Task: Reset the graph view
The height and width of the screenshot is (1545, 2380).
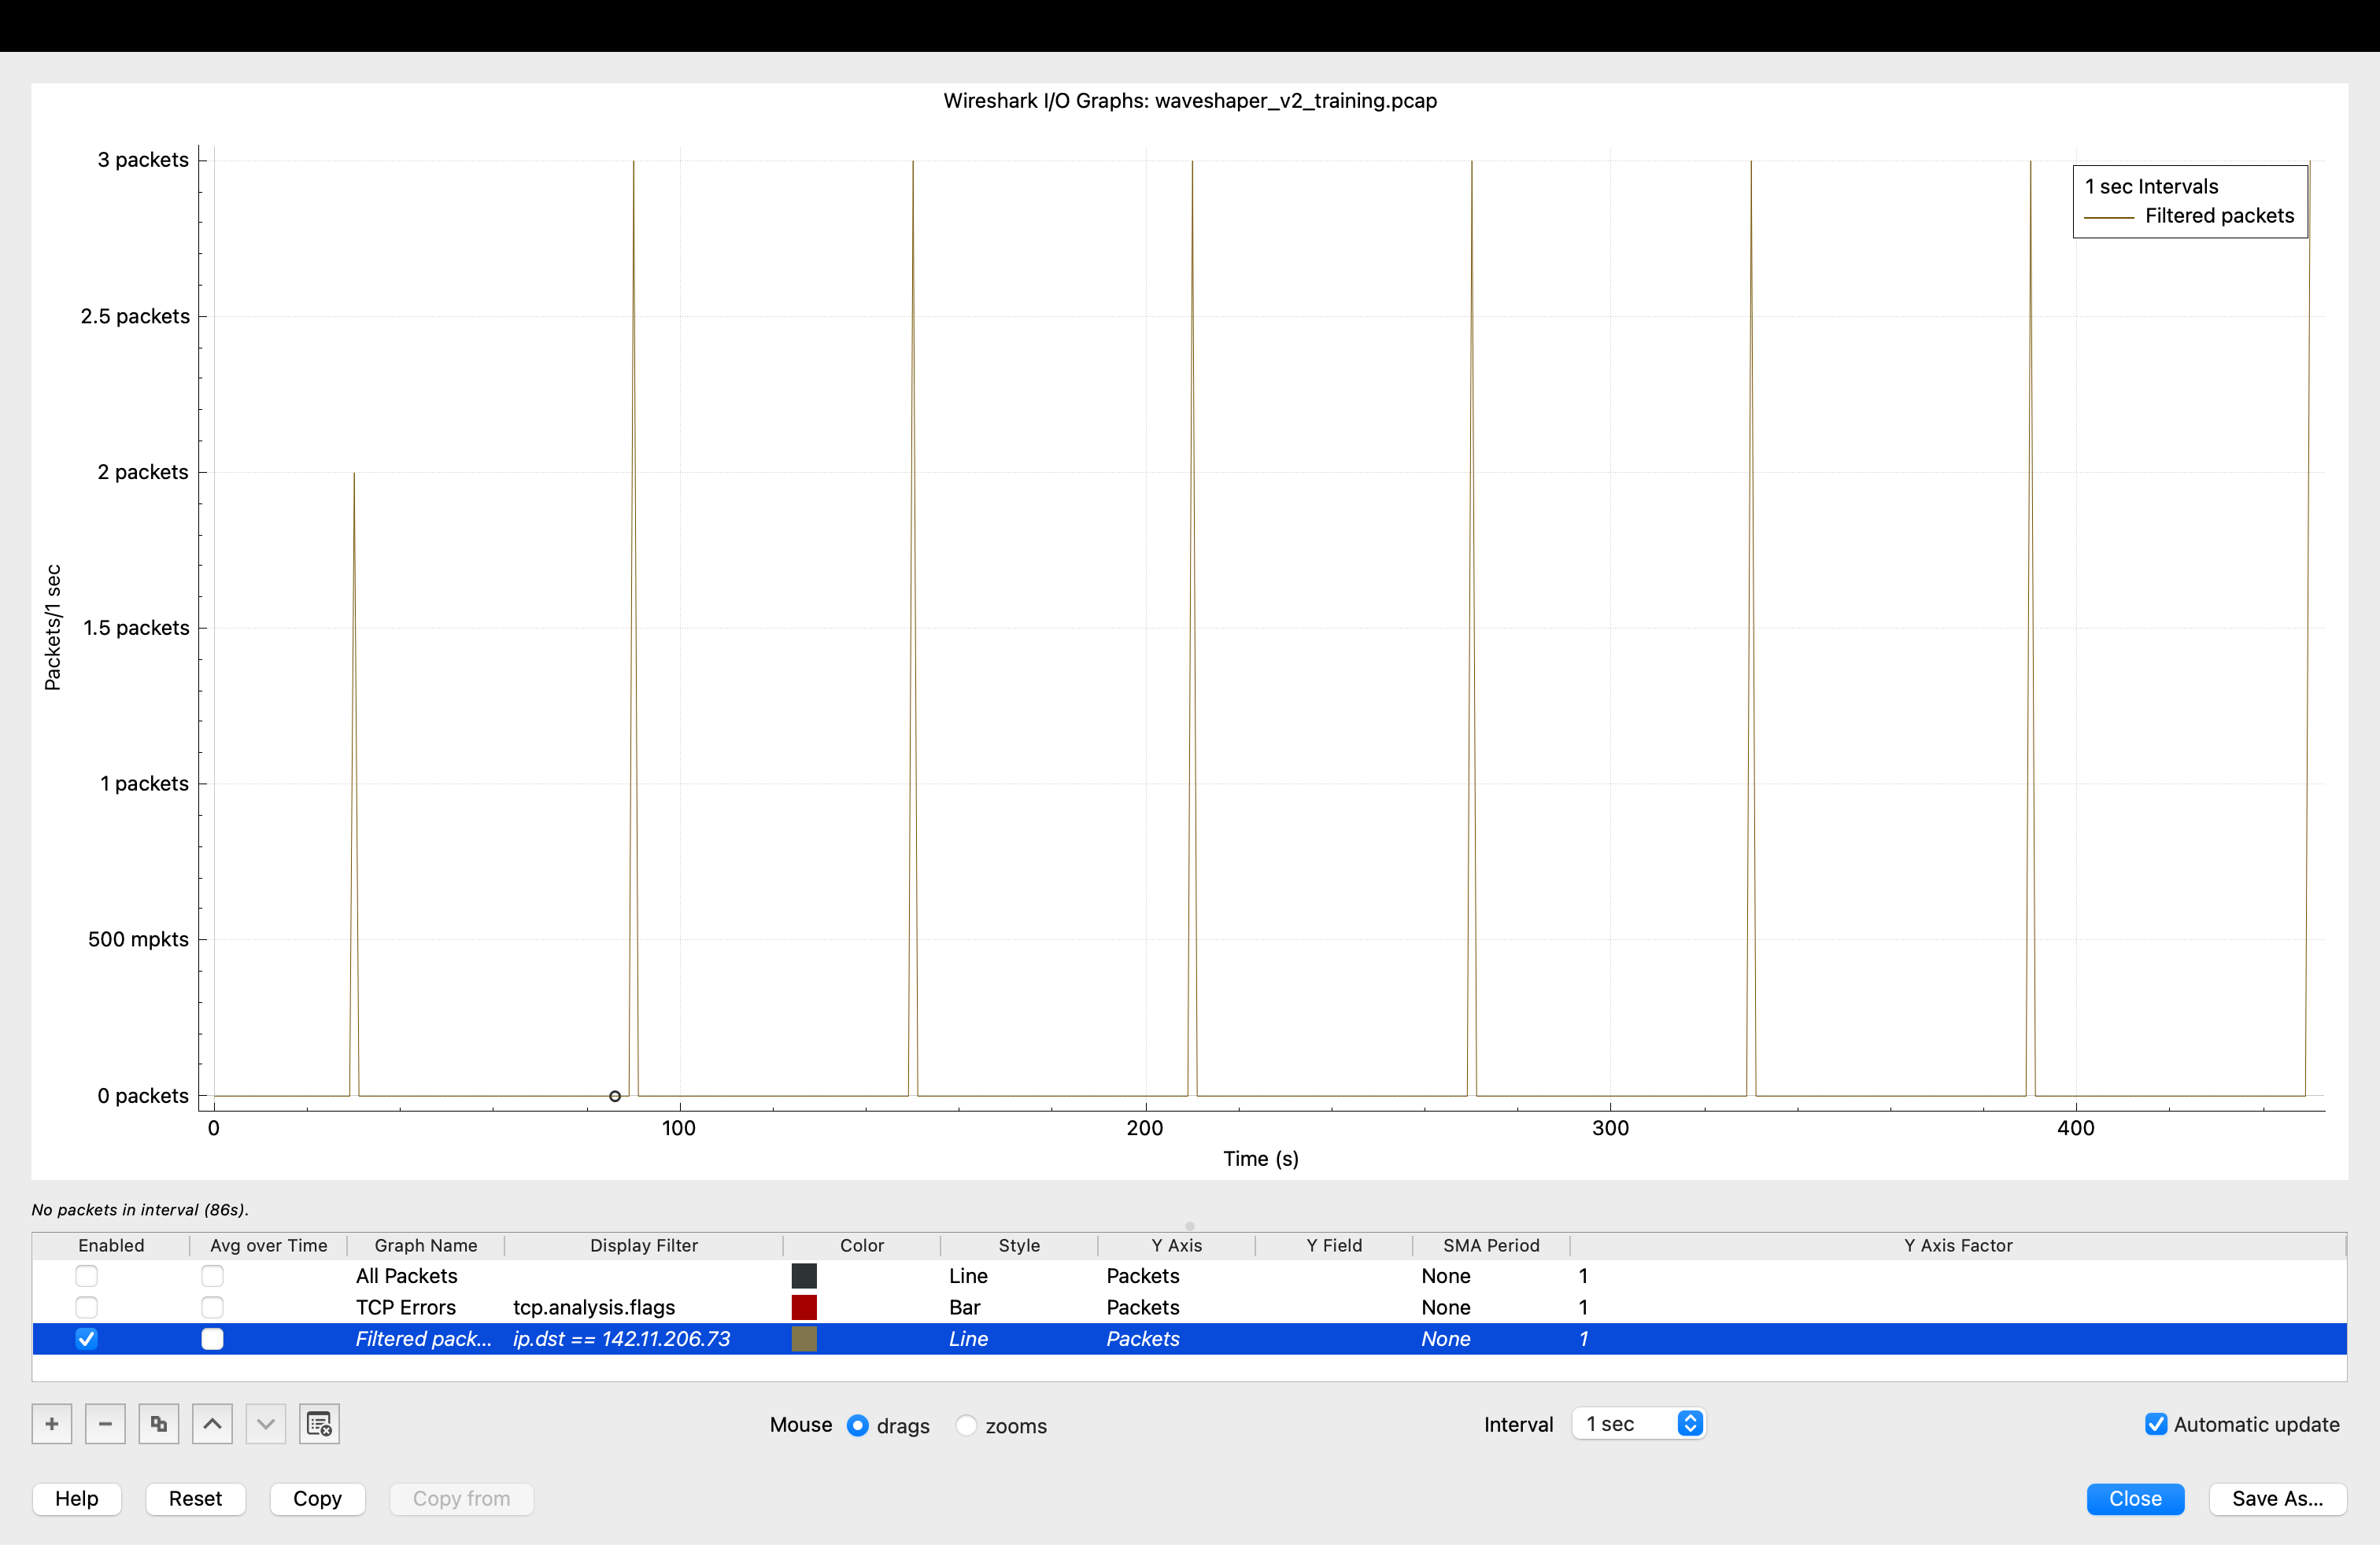Action: coord(195,1498)
